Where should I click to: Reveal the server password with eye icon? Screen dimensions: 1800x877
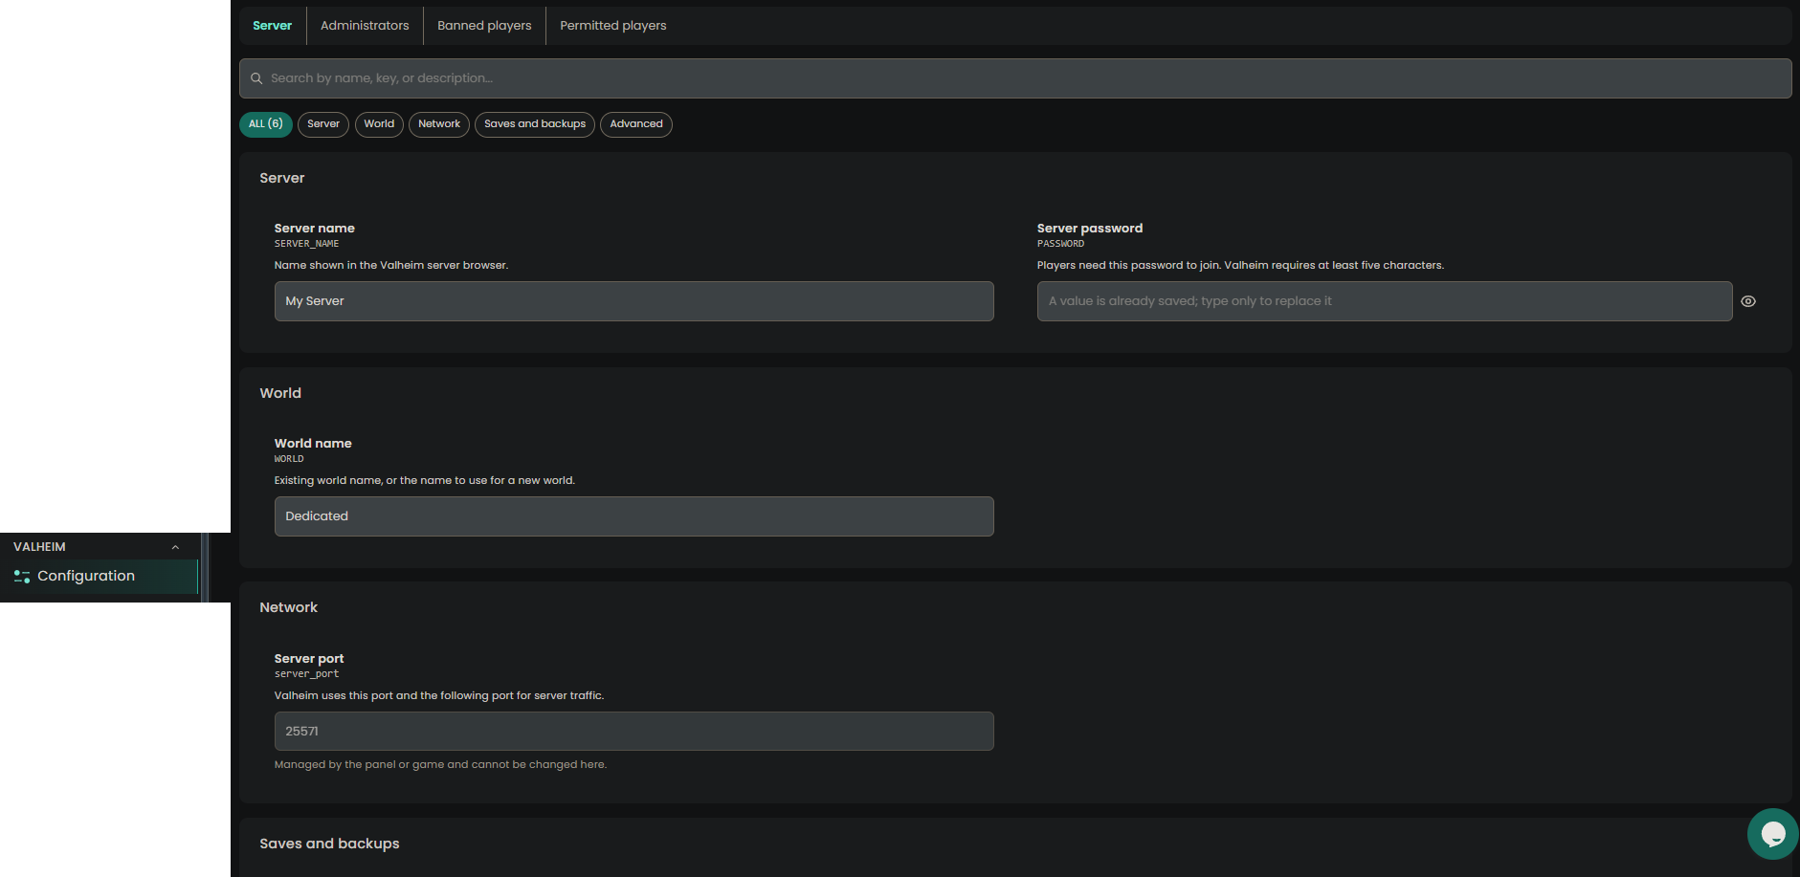(1748, 301)
